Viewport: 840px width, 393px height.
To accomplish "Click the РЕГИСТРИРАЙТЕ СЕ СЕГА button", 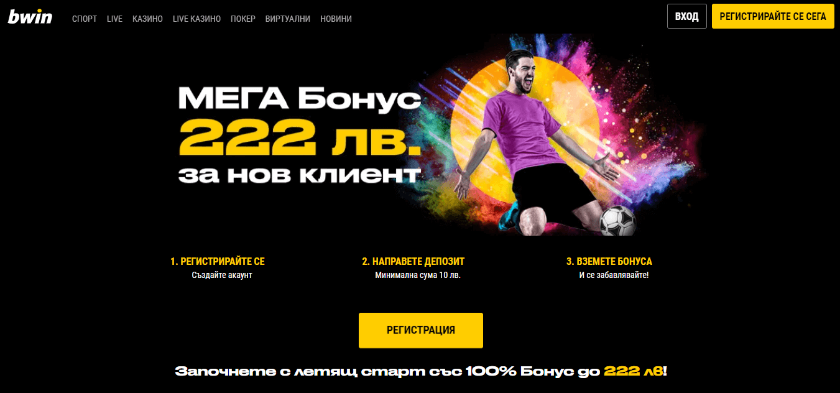I will [773, 16].
